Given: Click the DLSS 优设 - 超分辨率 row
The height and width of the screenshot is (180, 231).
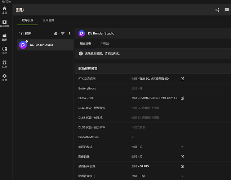Looking at the screenshot, I should pyautogui.click(x=153, y=127).
